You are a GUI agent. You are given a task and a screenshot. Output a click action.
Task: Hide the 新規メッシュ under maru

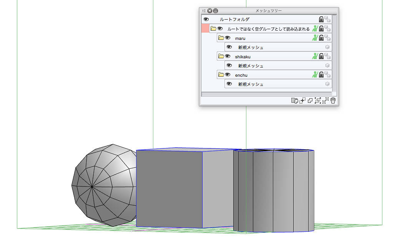pos(229,47)
